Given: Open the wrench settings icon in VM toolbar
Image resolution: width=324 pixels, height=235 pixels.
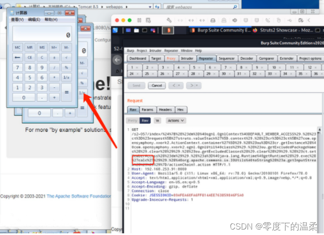Looking at the screenshot, I should 169,20.
